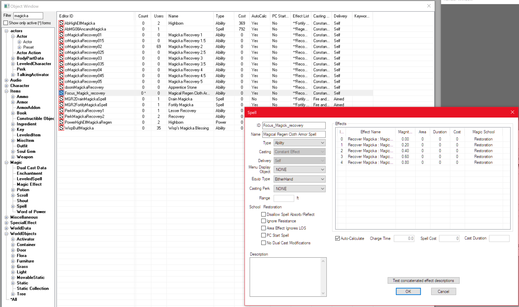This screenshot has width=519, height=307.
Task: Select *All at the tree bottom
Action: pyautogui.click(x=14, y=299)
